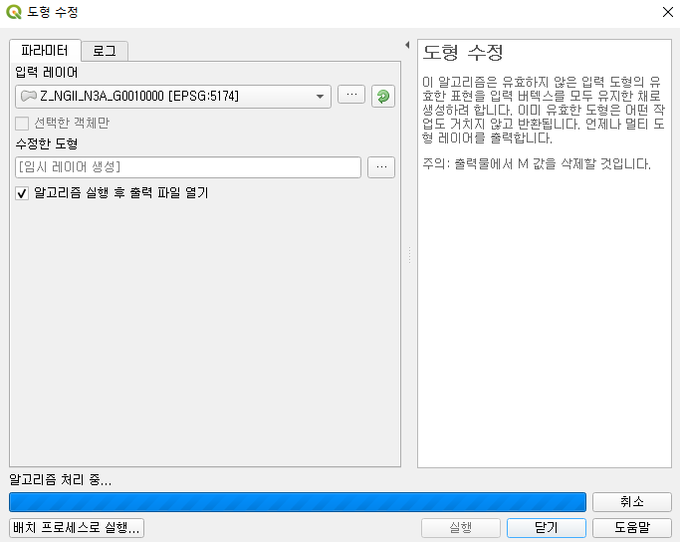Click the 취소 button

[632, 502]
